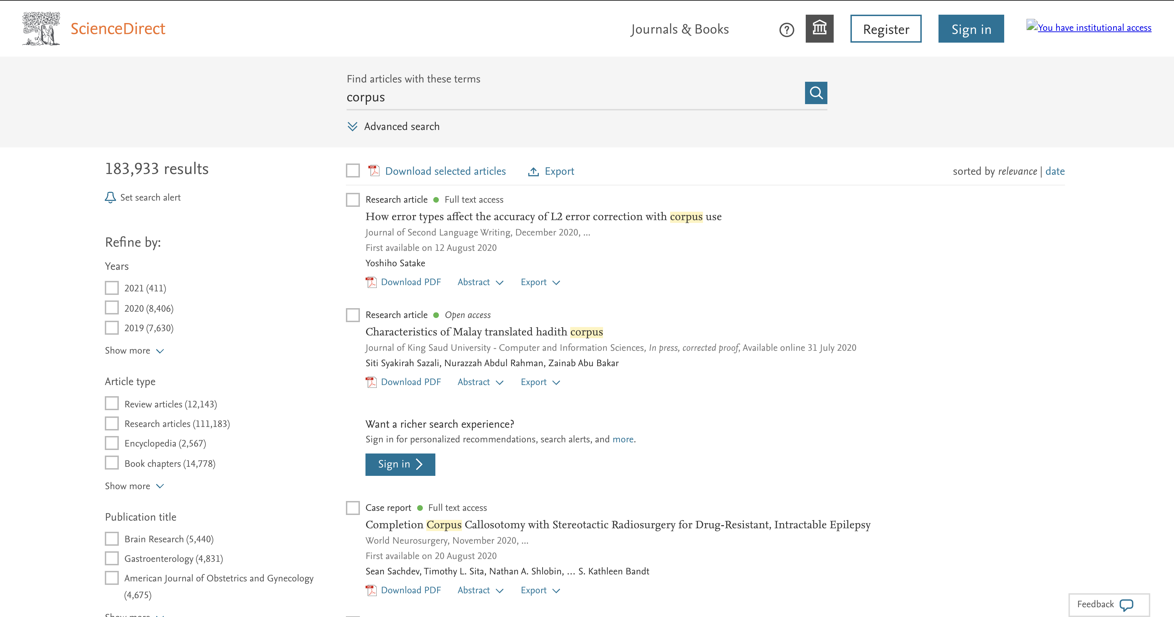Viewport: 1174px width, 617px height.
Task: Check the 2020 year filter
Action: click(112, 308)
